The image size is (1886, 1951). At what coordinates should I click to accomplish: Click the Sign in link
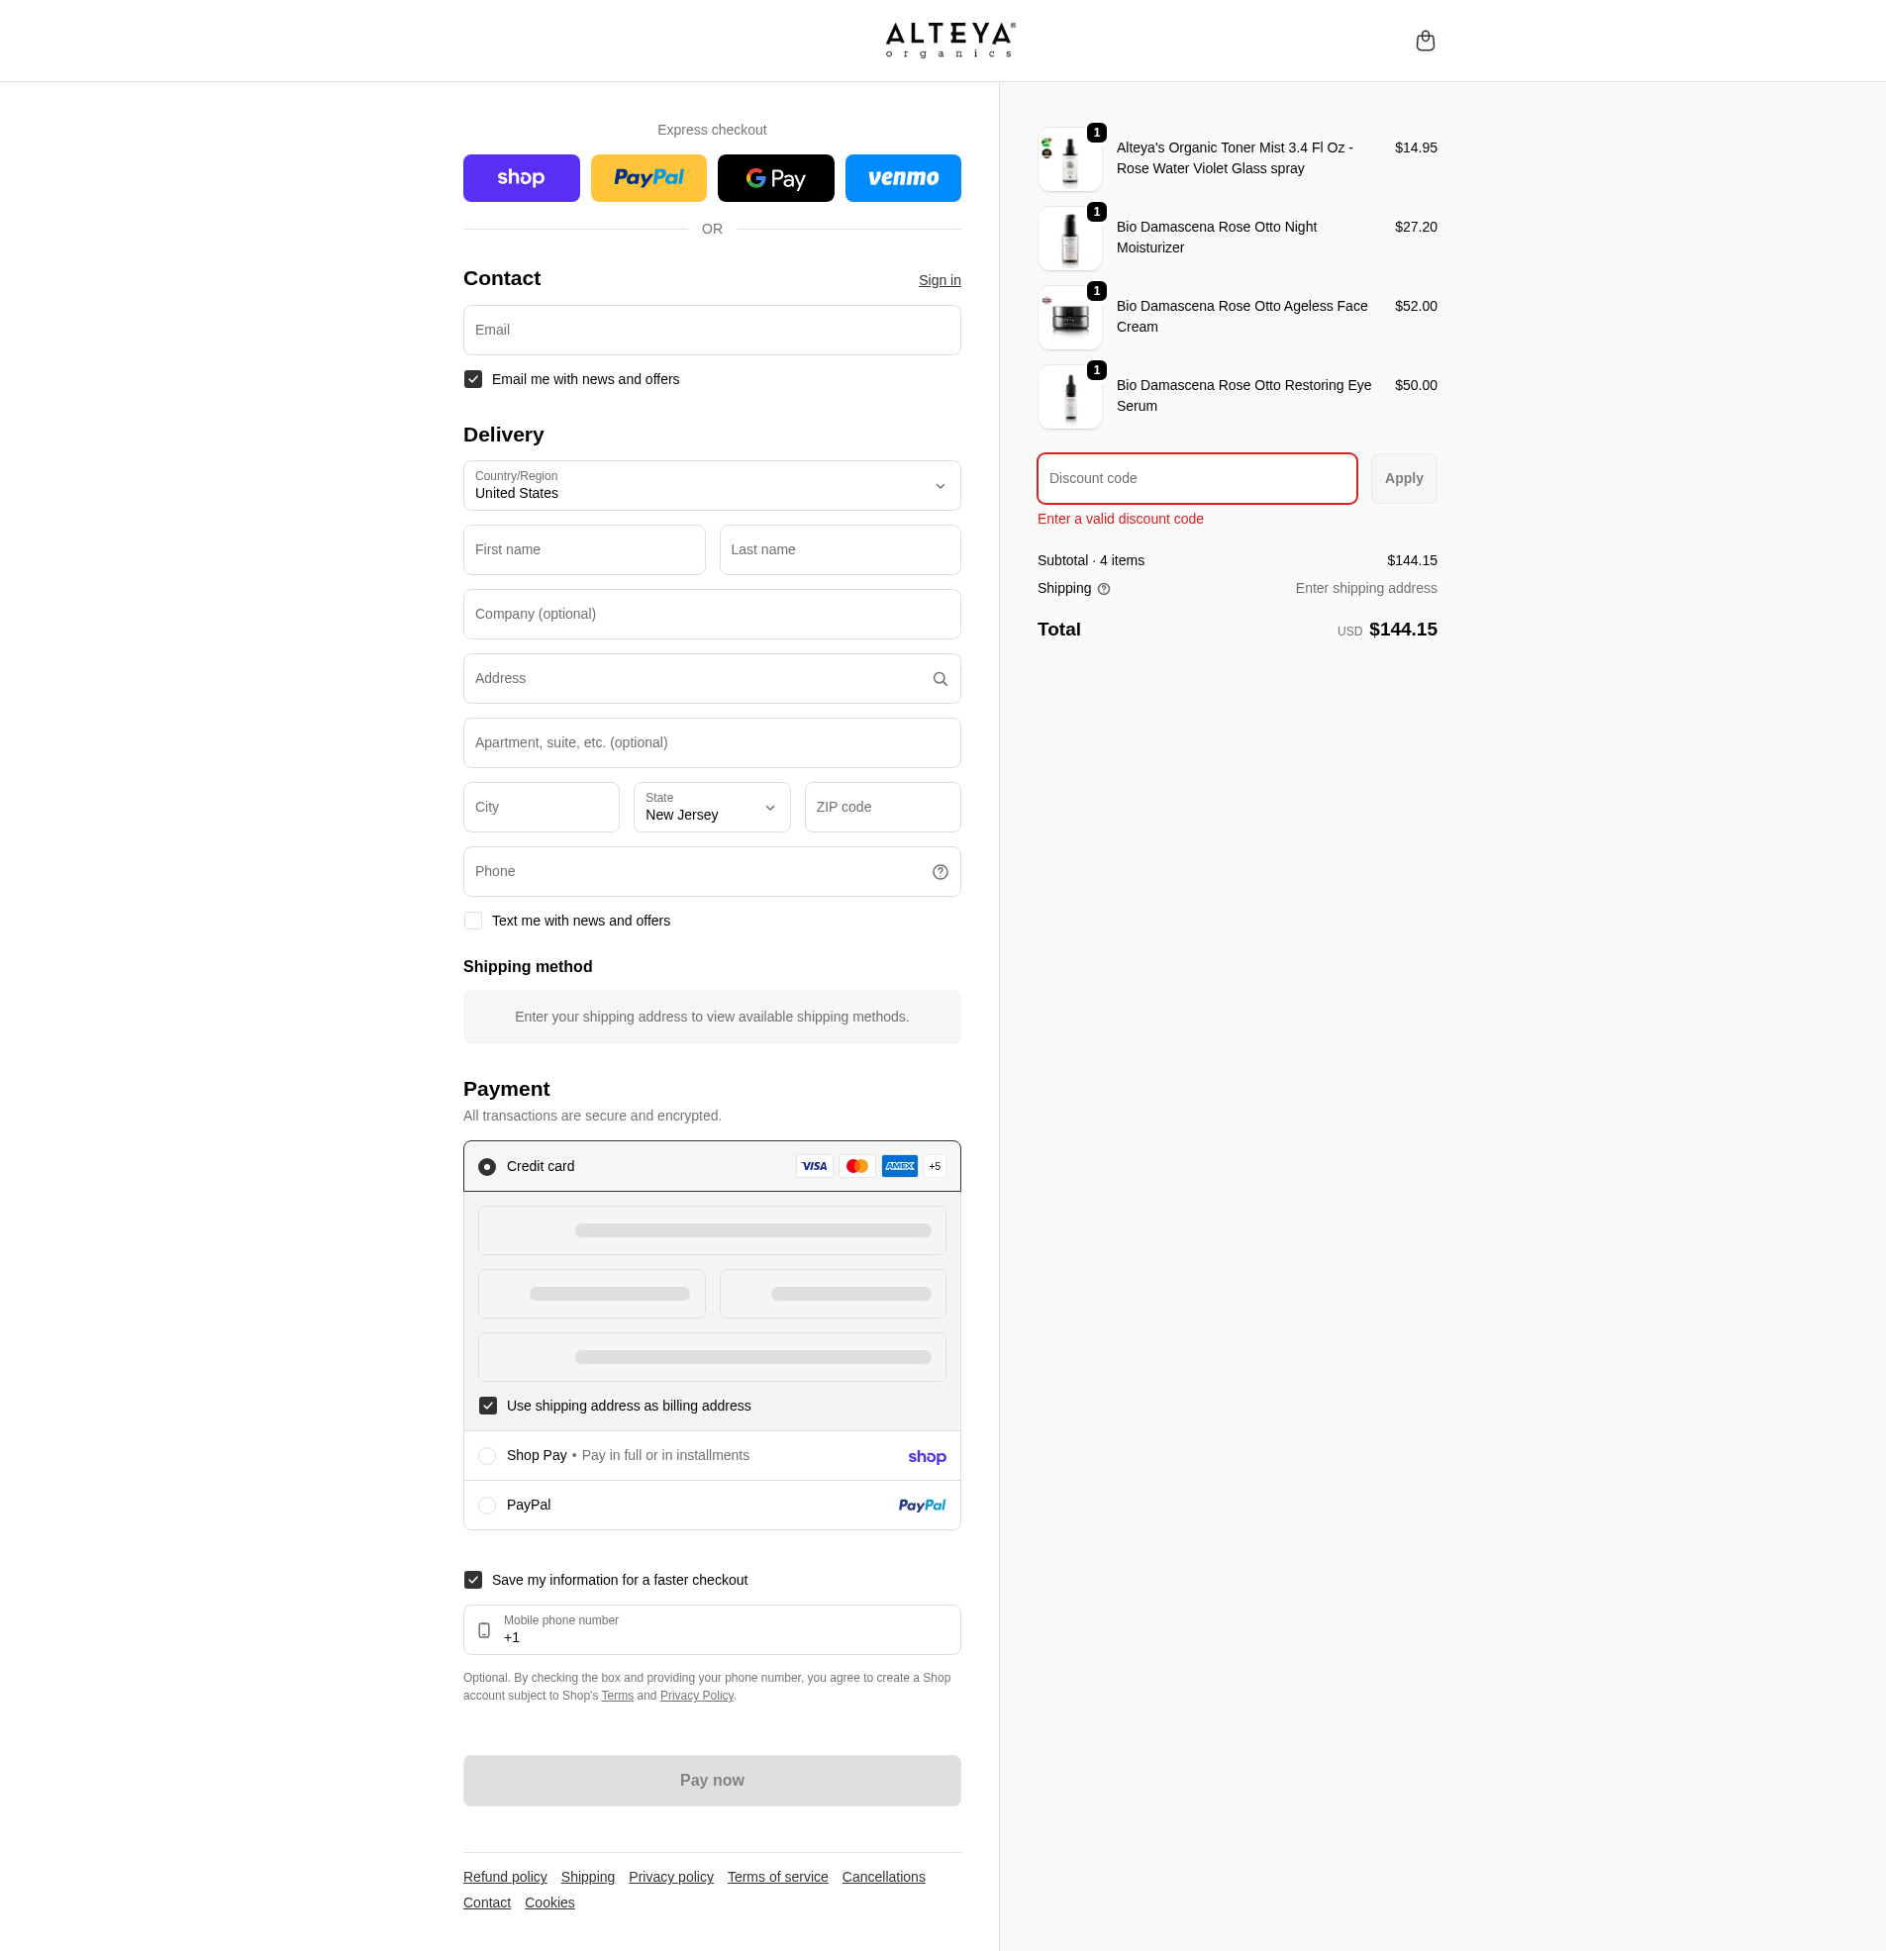point(938,280)
